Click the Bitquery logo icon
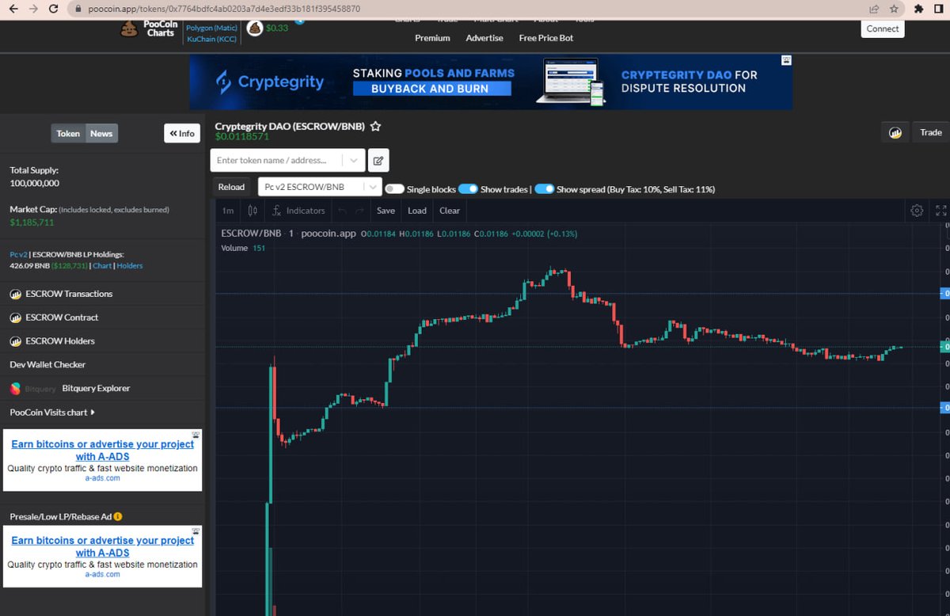 pos(15,389)
